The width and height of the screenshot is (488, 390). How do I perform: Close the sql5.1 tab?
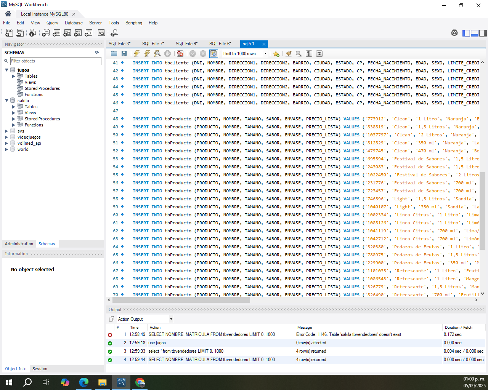pyautogui.click(x=264, y=44)
